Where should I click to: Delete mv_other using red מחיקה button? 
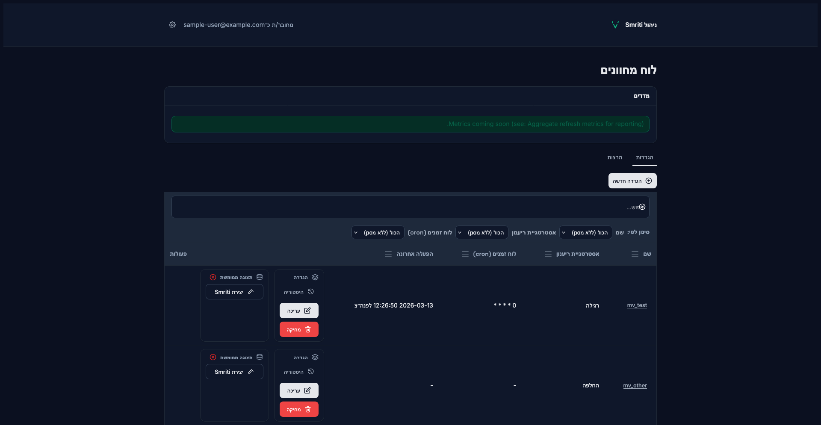(x=299, y=409)
